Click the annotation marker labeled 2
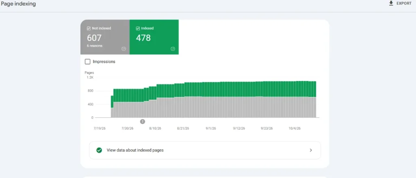Image resolution: width=416 pixels, height=178 pixels. pos(143,122)
